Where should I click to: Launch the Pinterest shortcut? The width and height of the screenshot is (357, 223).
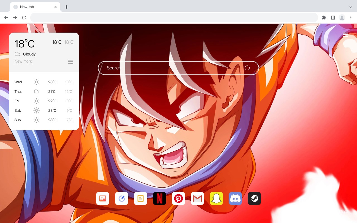178,198
